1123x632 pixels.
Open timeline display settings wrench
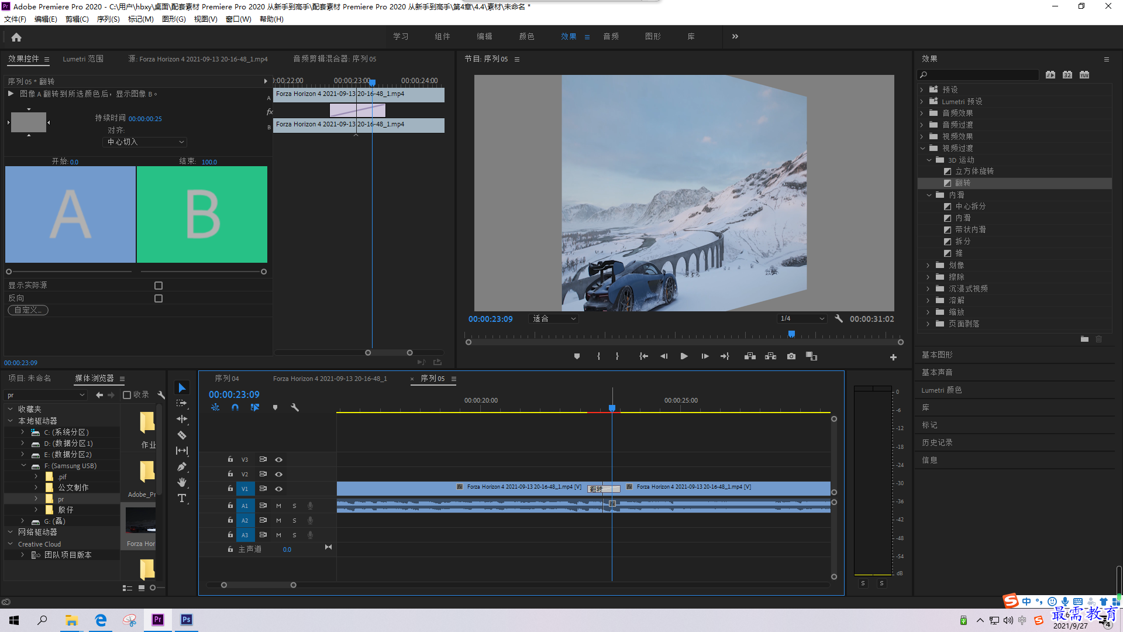295,407
